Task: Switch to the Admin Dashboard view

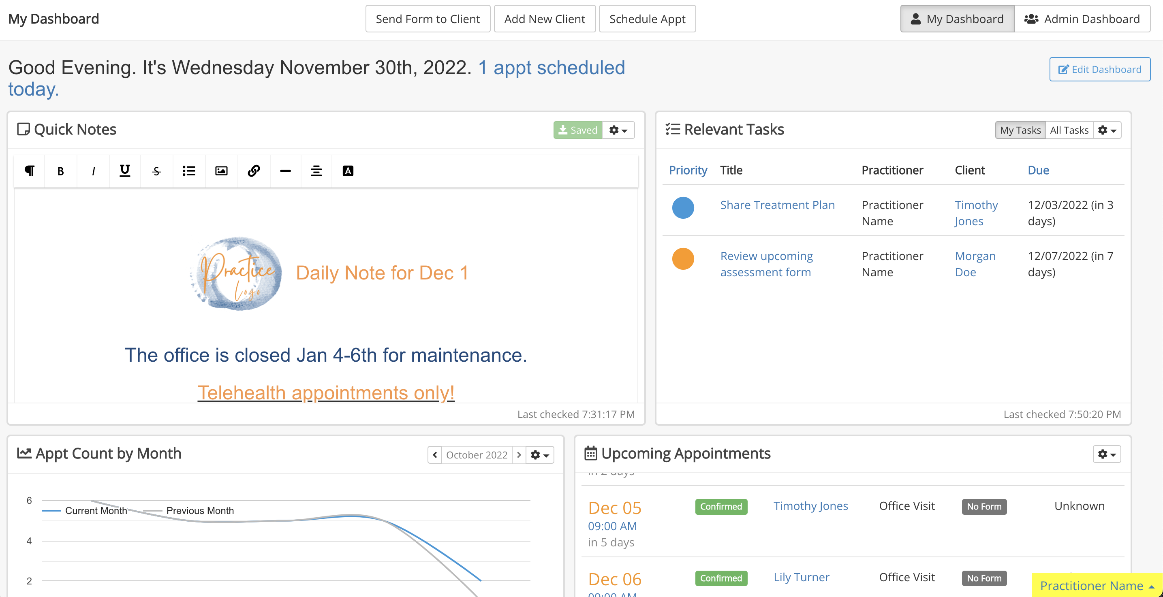Action: pos(1082,19)
